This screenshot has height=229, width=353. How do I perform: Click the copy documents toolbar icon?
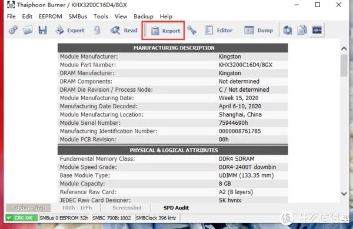click(x=302, y=30)
